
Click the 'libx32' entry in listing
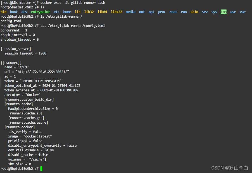coord(117,12)
